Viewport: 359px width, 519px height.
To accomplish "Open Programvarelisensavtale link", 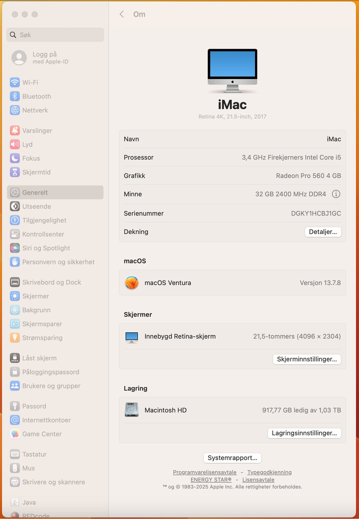I will pyautogui.click(x=205, y=472).
